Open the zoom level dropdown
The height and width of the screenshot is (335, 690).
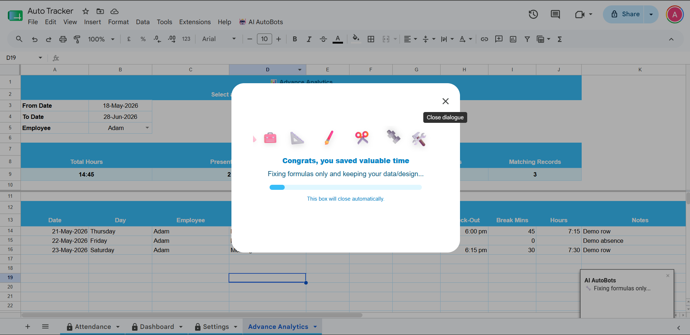[101, 39]
